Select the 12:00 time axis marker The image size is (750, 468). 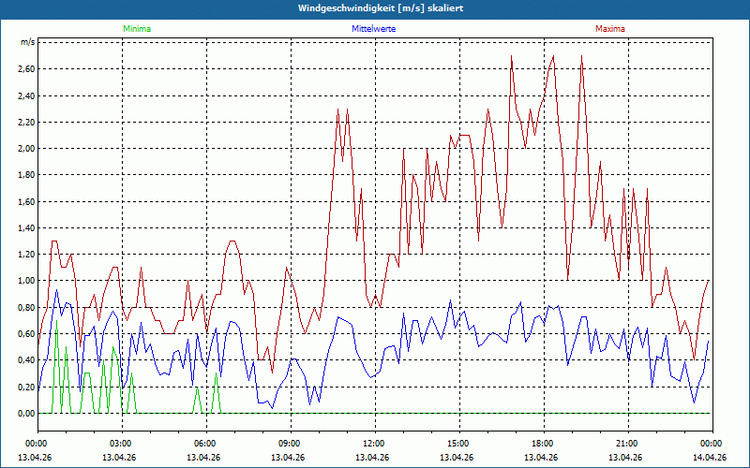tap(374, 444)
